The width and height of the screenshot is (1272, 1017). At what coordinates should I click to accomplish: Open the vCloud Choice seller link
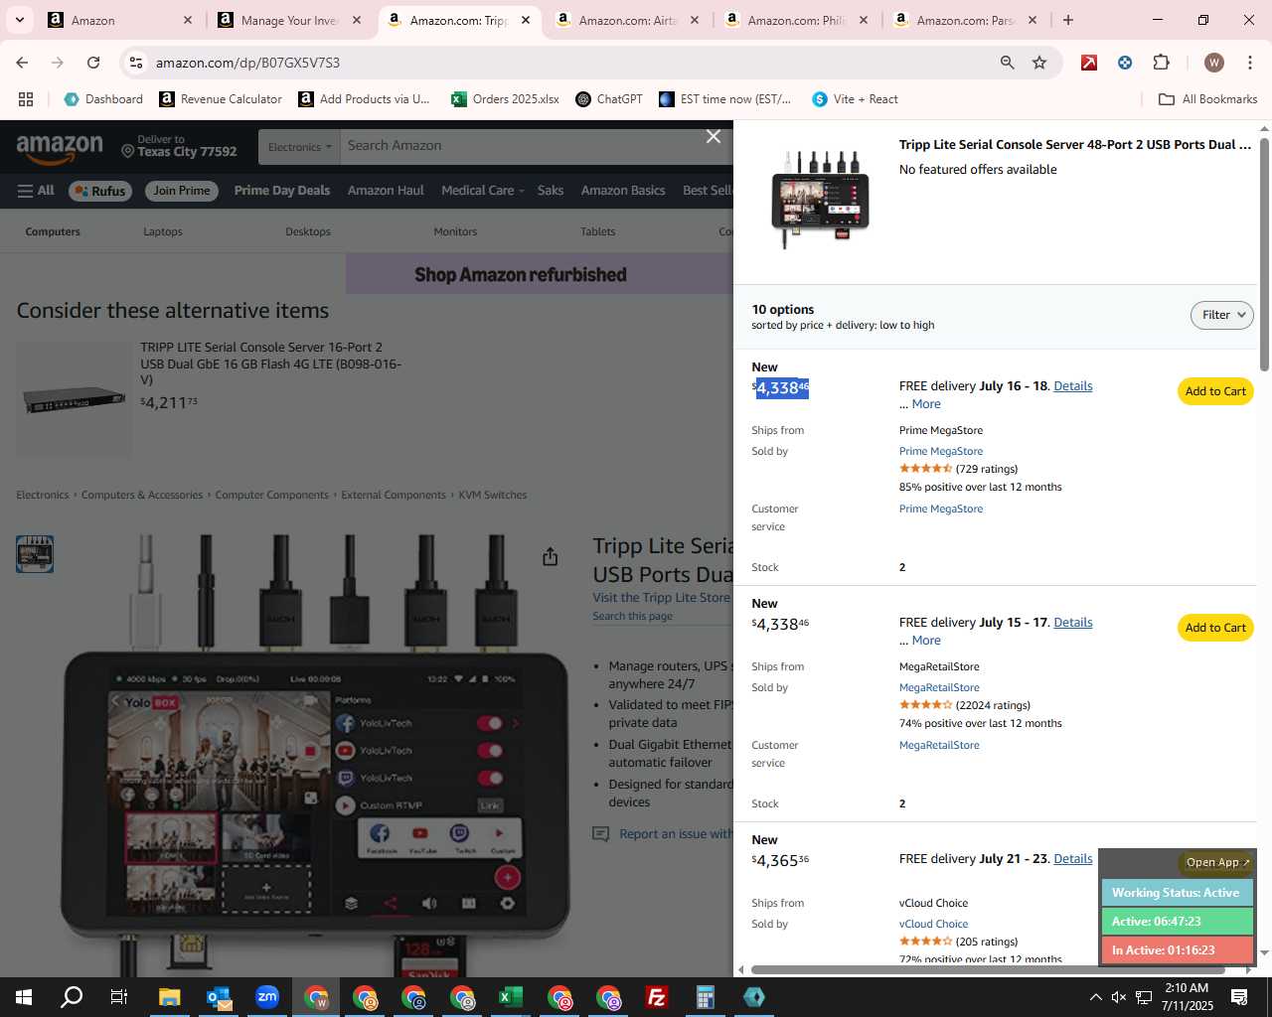[933, 924]
